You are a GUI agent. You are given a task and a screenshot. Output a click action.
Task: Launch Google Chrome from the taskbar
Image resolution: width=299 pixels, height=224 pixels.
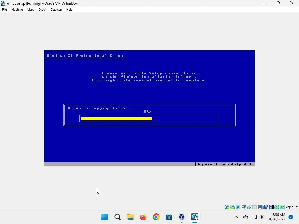156,217
